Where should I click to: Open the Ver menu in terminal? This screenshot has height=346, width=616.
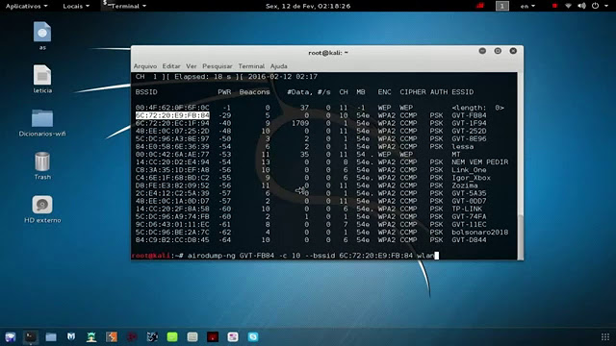pos(192,66)
